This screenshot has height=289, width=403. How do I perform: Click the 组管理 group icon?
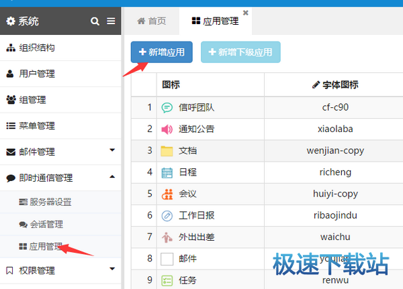pyautogui.click(x=11, y=100)
